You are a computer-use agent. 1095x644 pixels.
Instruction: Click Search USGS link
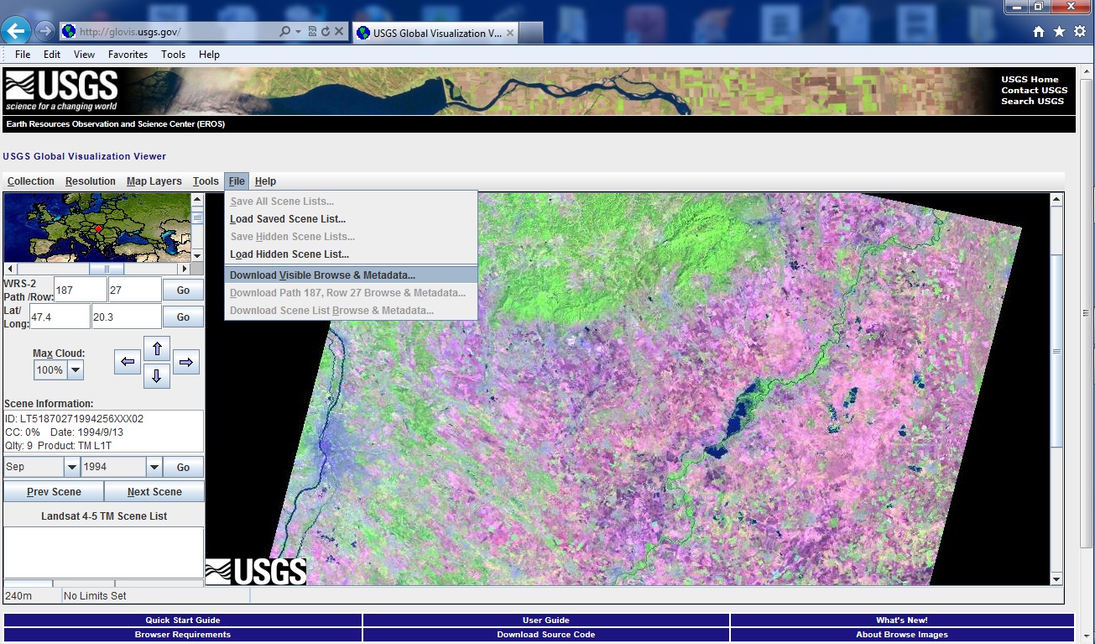[x=1032, y=102]
